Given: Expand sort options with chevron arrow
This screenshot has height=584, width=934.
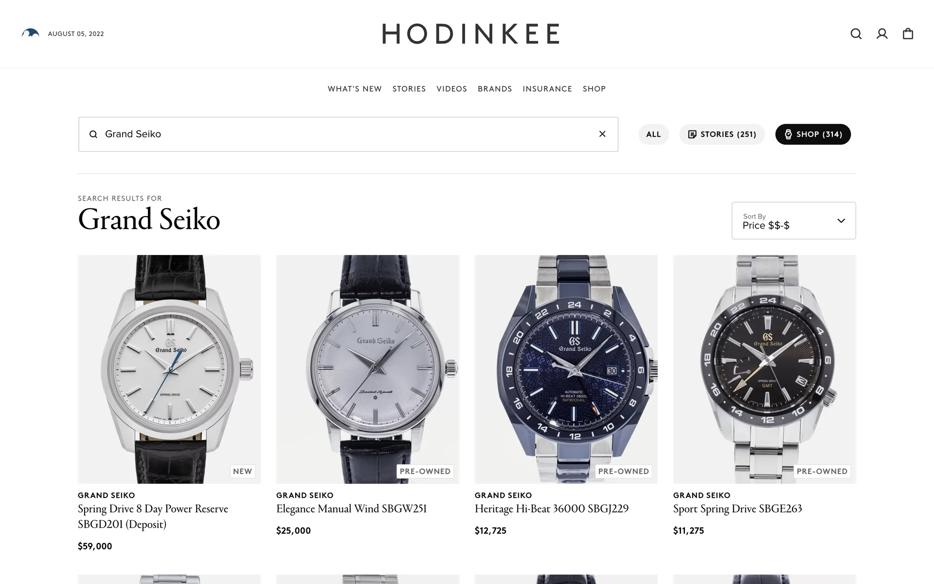Looking at the screenshot, I should 841,220.
